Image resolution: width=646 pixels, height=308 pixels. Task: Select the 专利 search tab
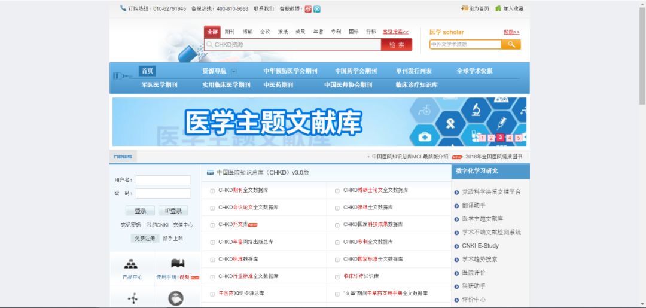tap(336, 32)
